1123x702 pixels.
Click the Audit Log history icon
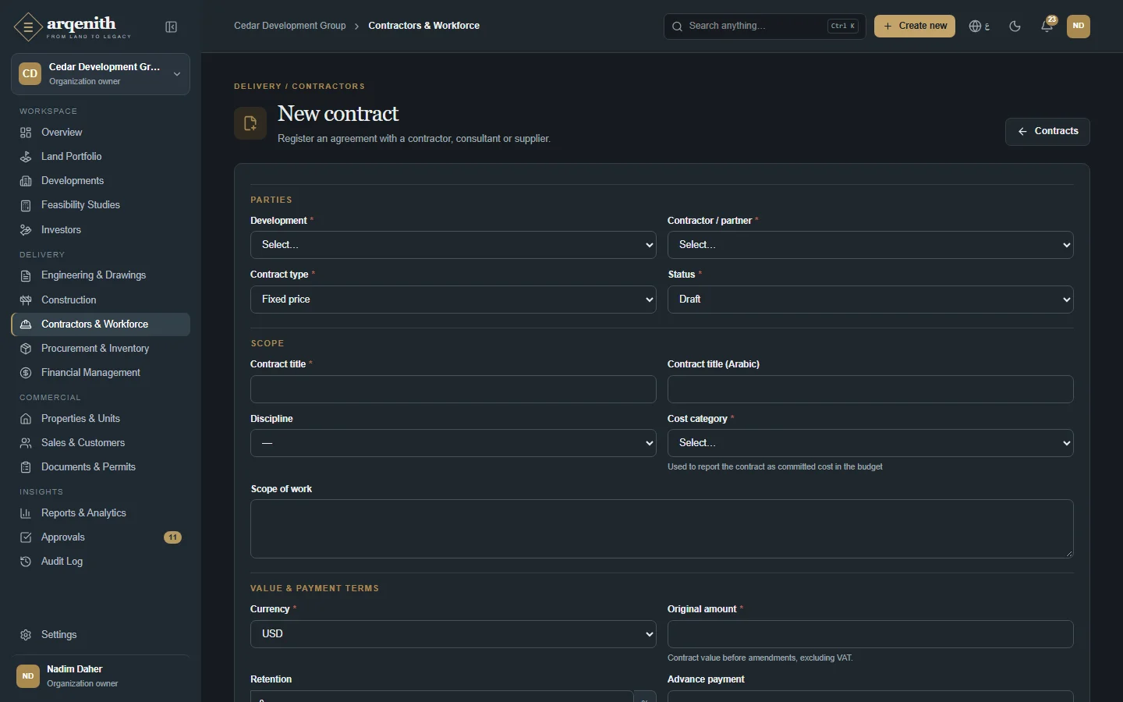[26, 562]
